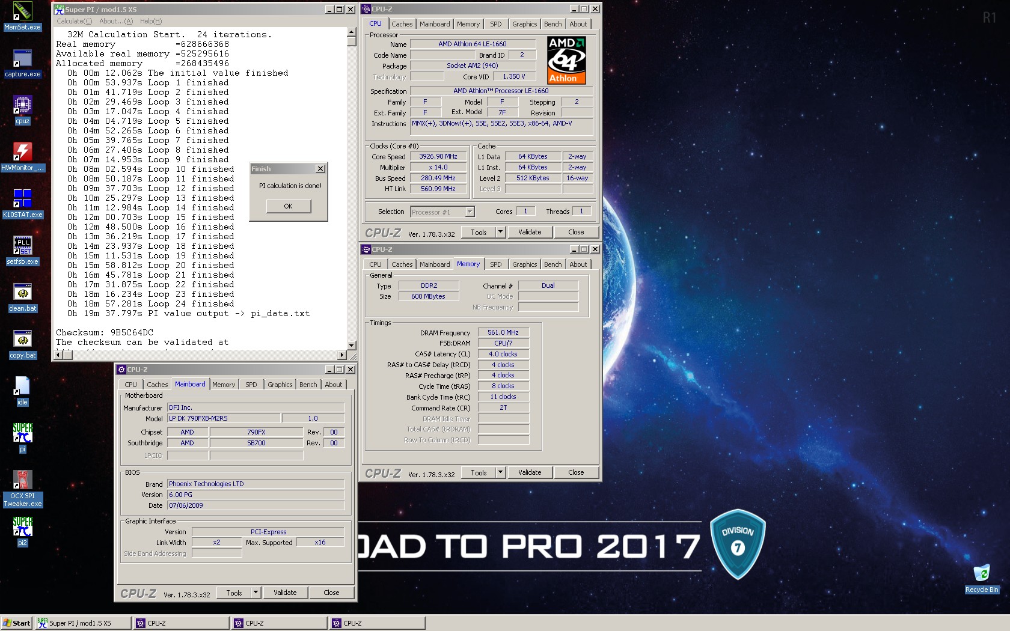The width and height of the screenshot is (1010, 631).
Task: Click Super PI horizontal scrollbar left arrow
Action: (x=58, y=355)
